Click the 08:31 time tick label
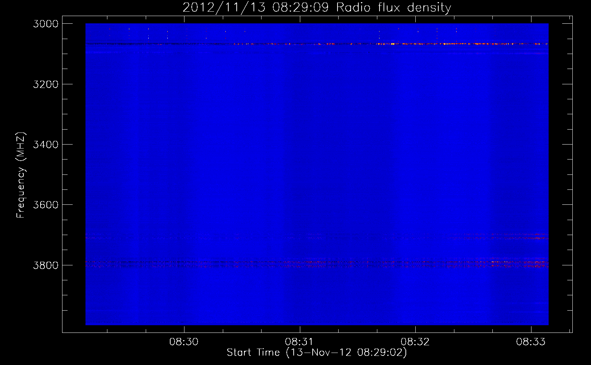Viewport: 591px width, 365px height. click(x=300, y=342)
